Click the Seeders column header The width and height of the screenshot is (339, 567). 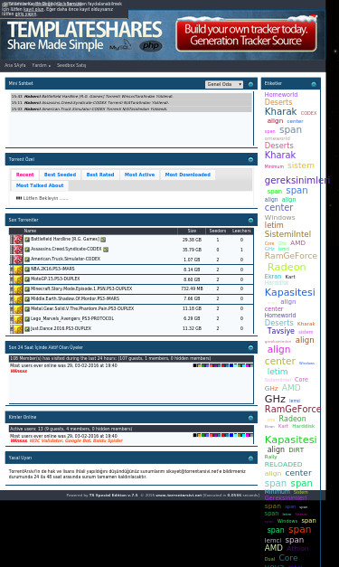pyautogui.click(x=218, y=231)
